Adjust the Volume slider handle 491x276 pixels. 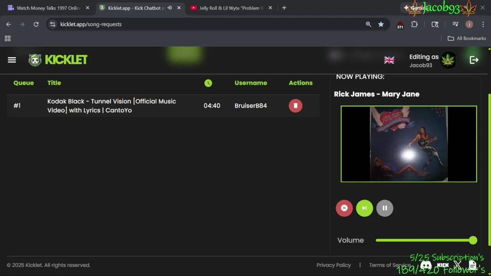473,240
